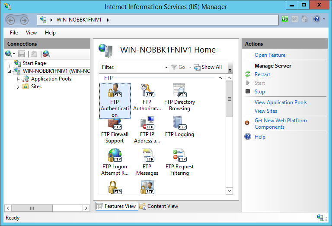Click the Connections scroll right arrow

(x=86, y=208)
